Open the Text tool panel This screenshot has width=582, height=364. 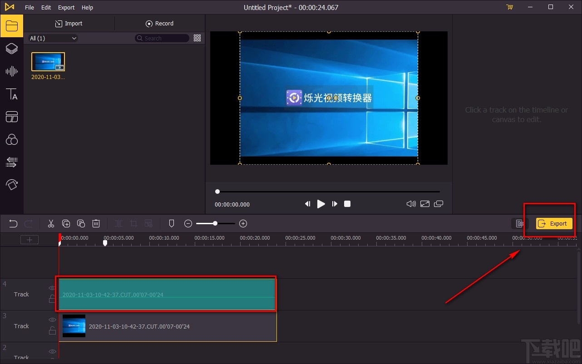11,94
